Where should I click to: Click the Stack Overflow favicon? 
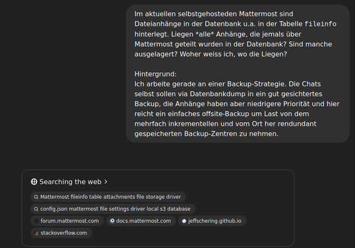point(36,233)
